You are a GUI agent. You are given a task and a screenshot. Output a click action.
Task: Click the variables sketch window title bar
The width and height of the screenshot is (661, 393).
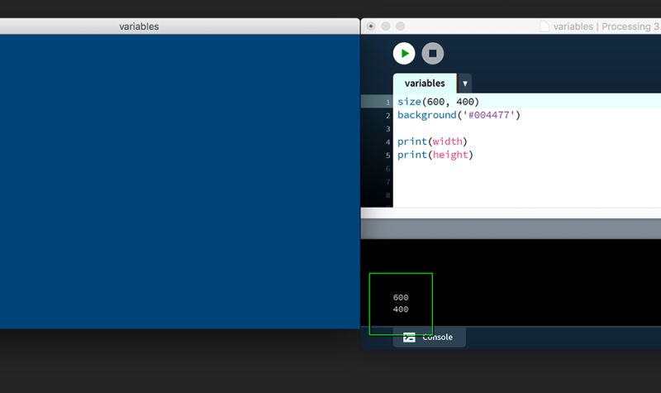pos(179,26)
